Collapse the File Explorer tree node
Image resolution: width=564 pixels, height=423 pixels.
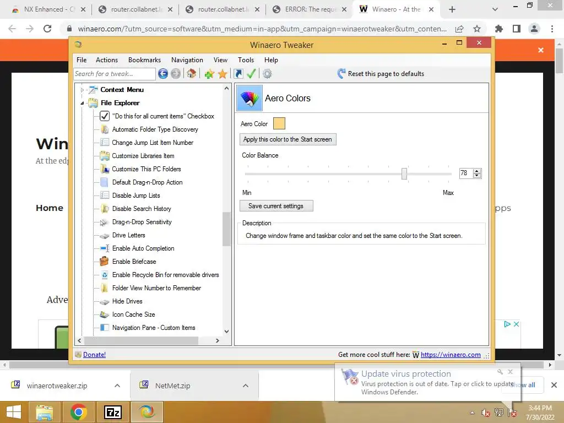[x=82, y=103]
